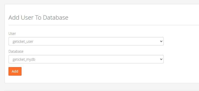The width and height of the screenshot is (199, 91).
Task: Click the geticket_user selected value text
Action: [23, 42]
